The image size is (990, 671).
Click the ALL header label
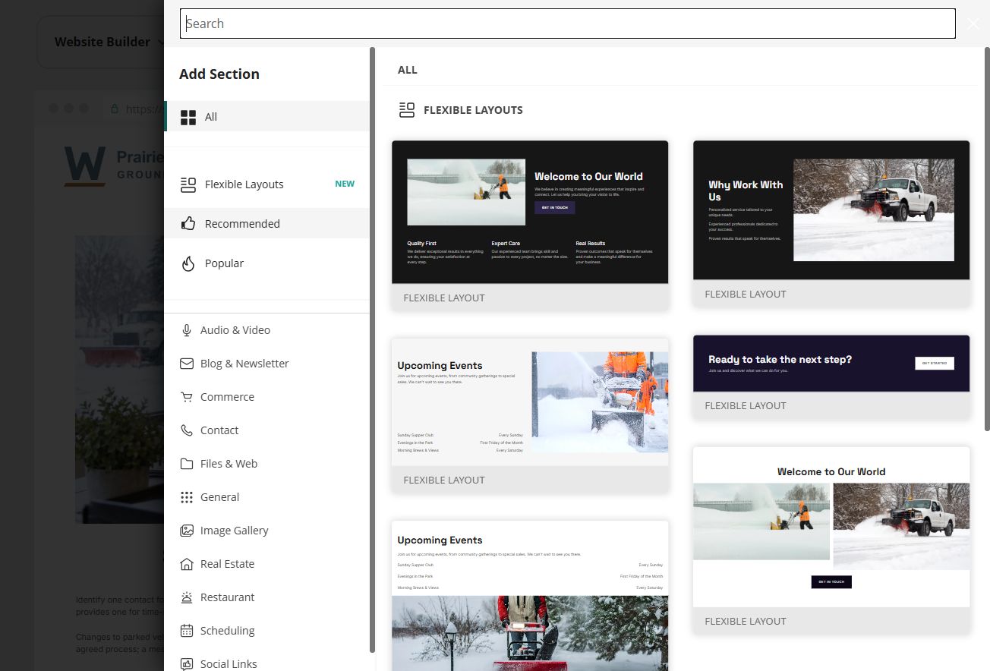[x=408, y=70]
